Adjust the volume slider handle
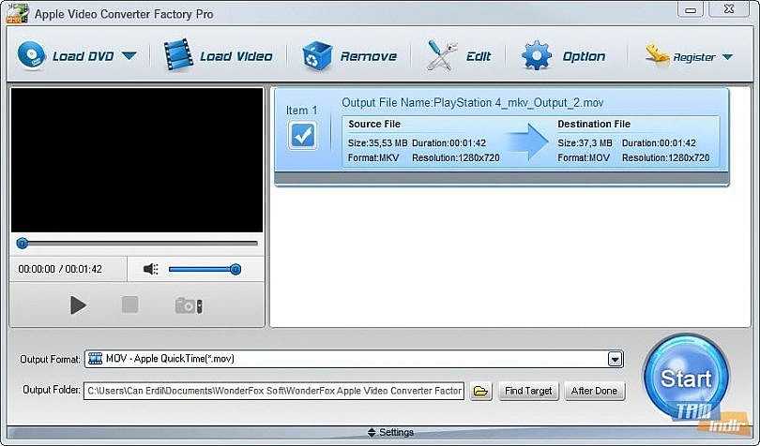 point(236,269)
